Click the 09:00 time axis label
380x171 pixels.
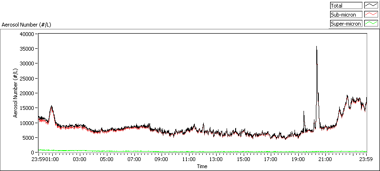click(161, 159)
